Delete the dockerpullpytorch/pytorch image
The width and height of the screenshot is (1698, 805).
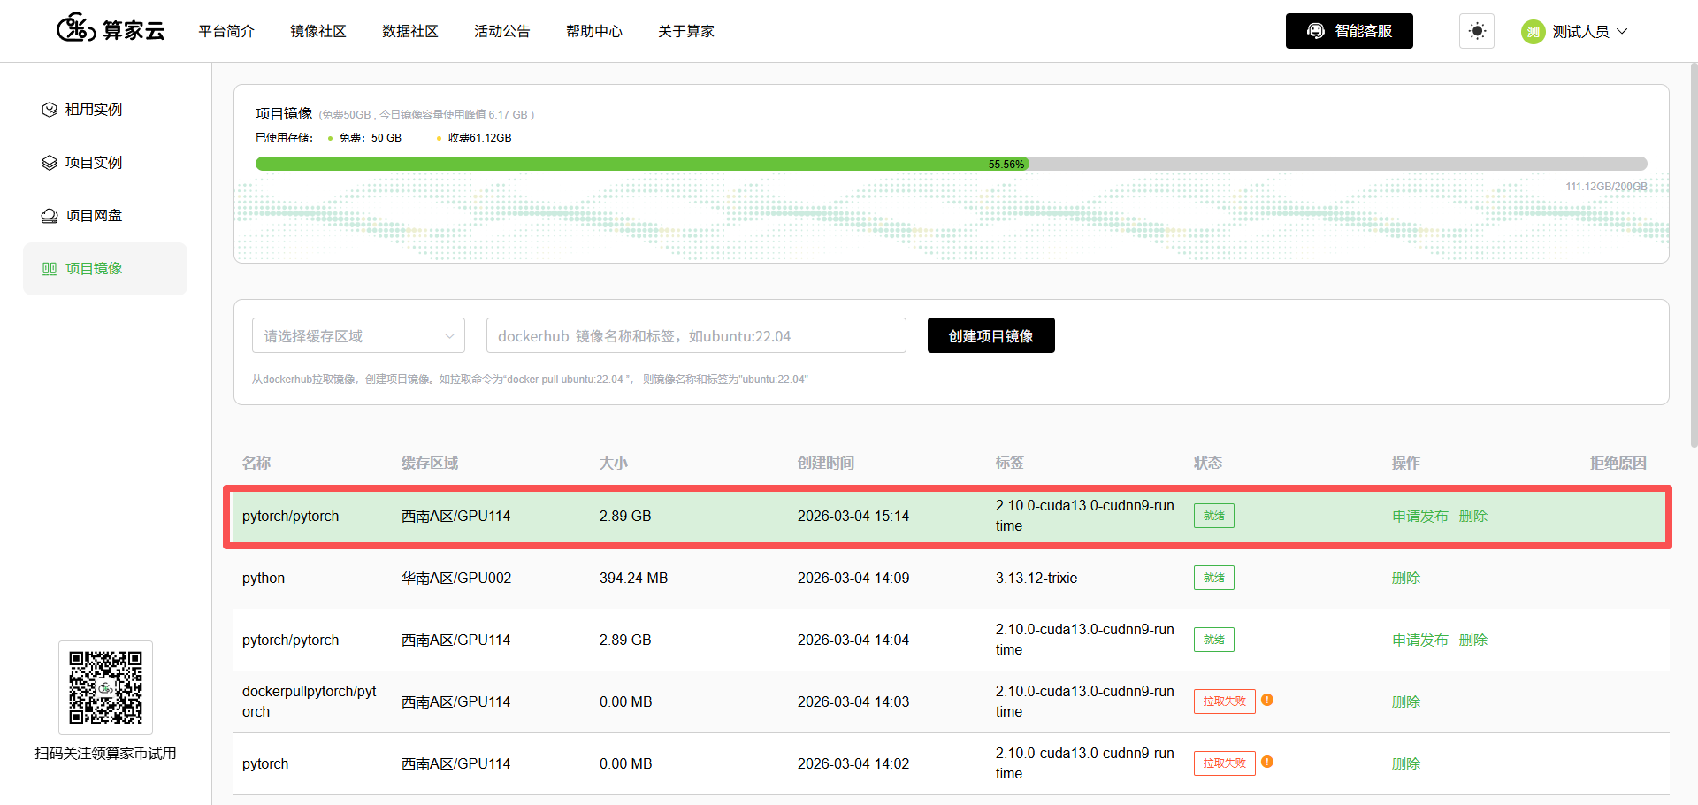(x=1406, y=701)
